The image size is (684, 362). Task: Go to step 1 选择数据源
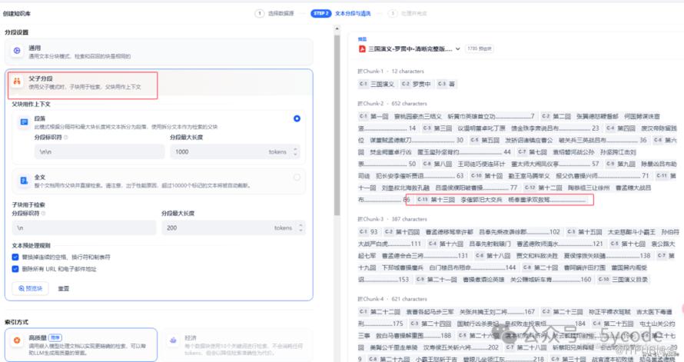(x=275, y=14)
